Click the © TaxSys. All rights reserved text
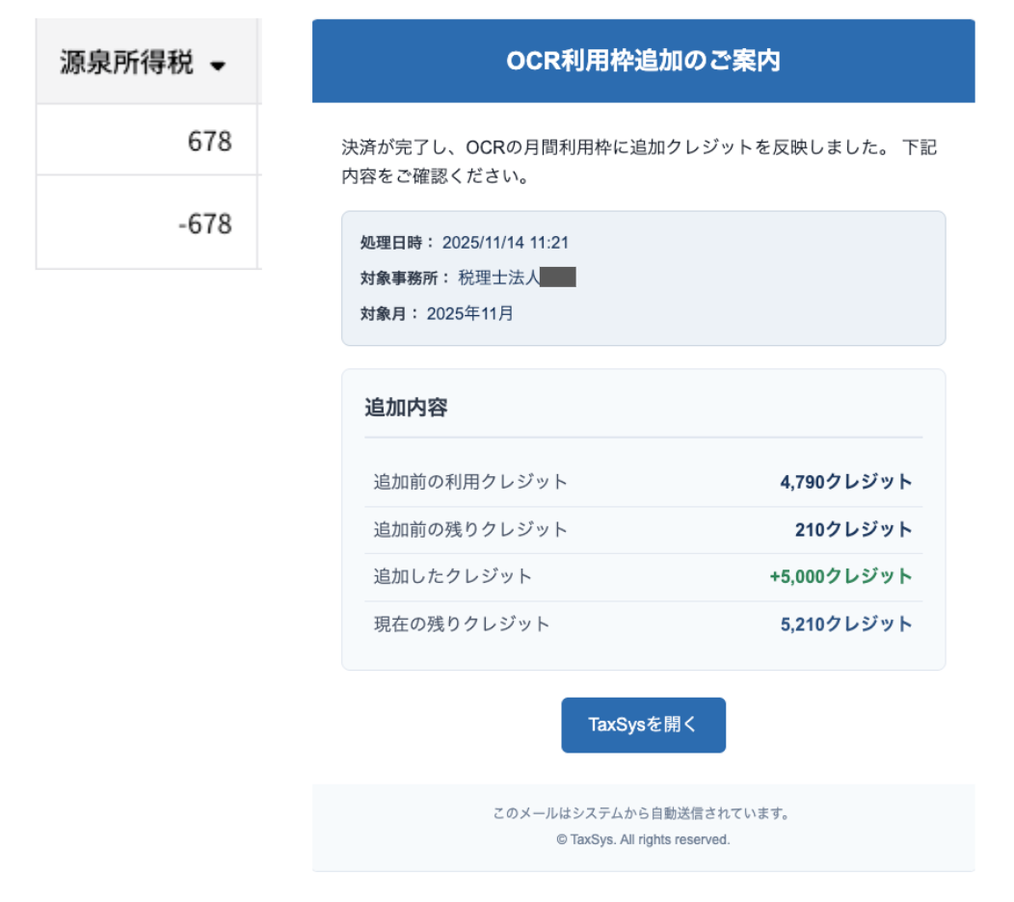 [643, 840]
